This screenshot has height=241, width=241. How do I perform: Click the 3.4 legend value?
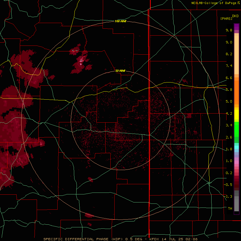[x=229, y=125]
